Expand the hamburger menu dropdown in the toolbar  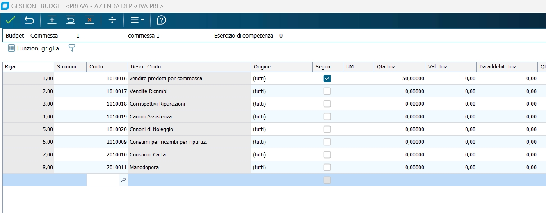pyautogui.click(x=137, y=20)
